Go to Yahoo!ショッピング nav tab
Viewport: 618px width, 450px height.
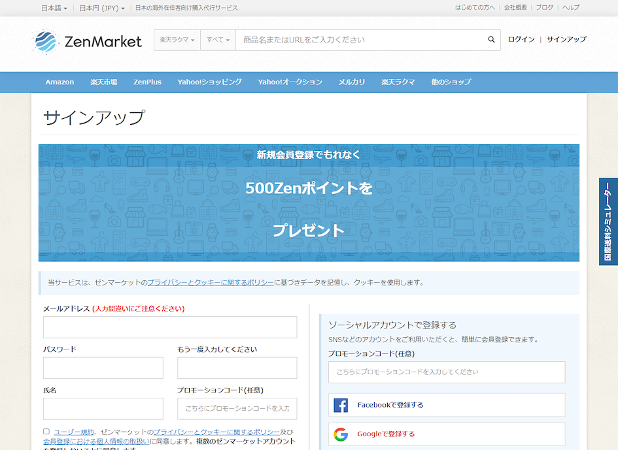point(209,82)
